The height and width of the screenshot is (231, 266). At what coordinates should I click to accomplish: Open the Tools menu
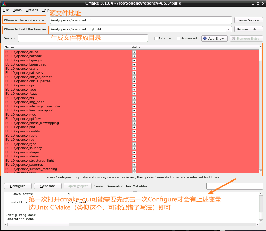coord(17,10)
